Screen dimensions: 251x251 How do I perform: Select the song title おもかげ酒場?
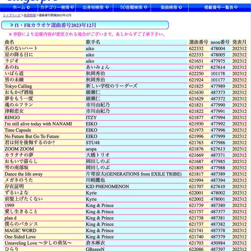(x=19, y=92)
